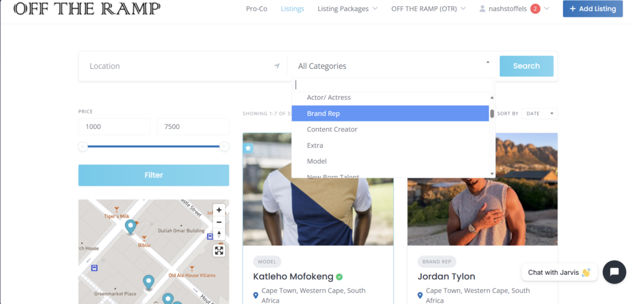Open the Sort By Date dropdown
The width and height of the screenshot is (635, 304).
coord(540,113)
